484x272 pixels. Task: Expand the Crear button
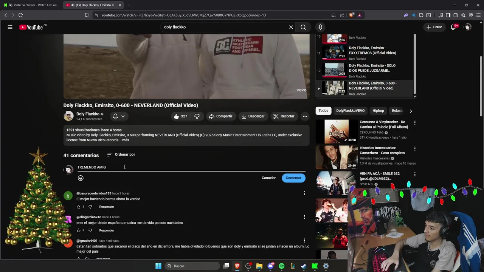point(434,27)
